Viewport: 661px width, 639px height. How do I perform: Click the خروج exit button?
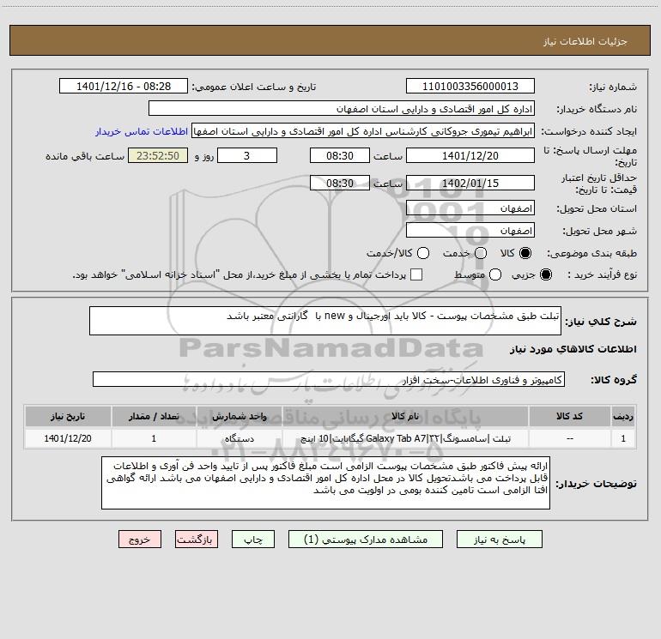140,540
